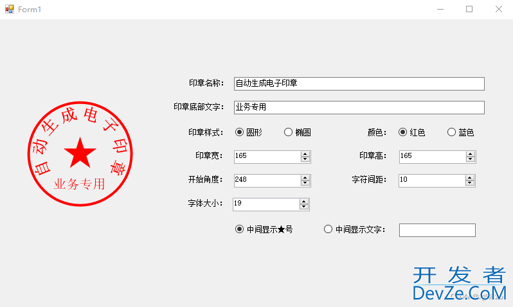Increase 印章宽 value with up arrow

[305, 154]
